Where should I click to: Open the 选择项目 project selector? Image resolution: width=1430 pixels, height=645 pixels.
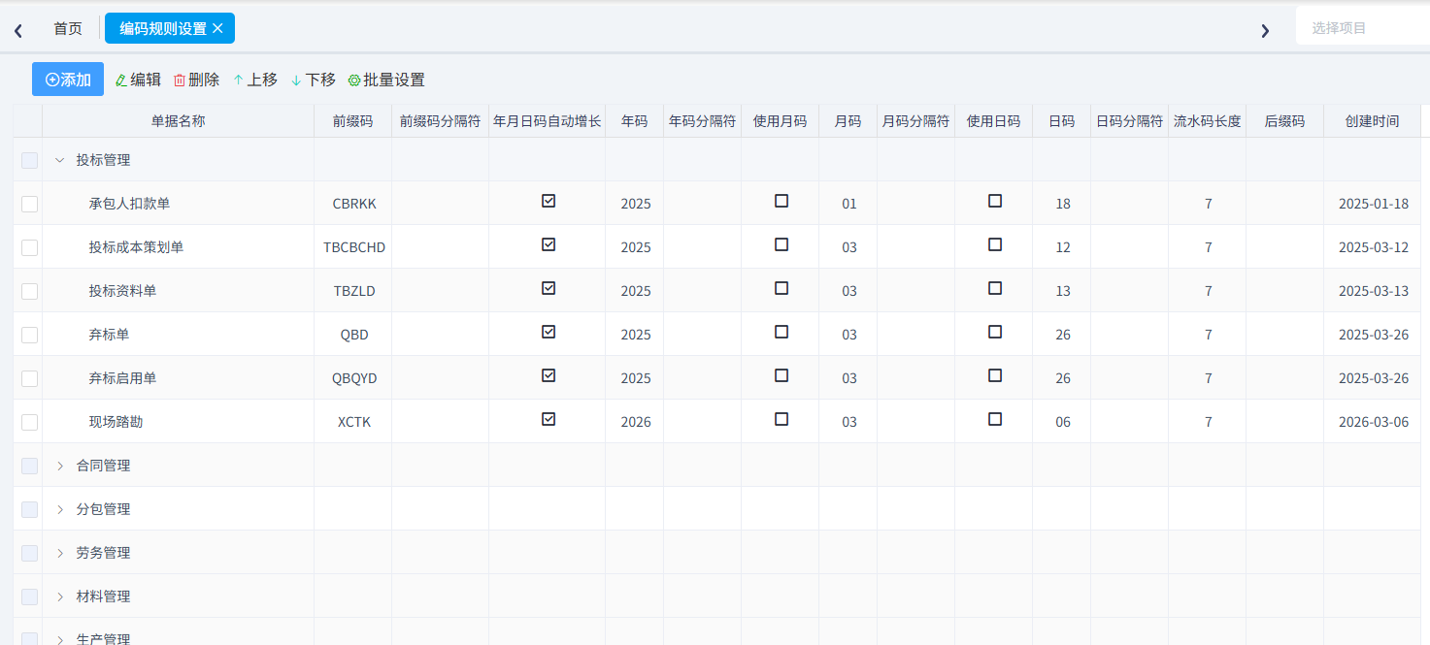click(x=1363, y=27)
